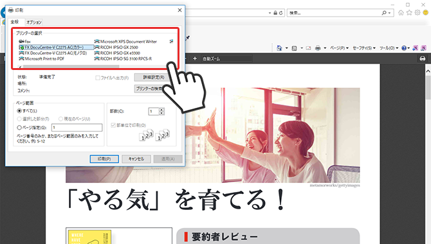Select the ページ指定(G) radio button

click(x=19, y=128)
